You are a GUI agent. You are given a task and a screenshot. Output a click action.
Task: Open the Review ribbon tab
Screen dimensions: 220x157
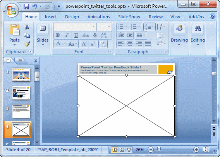(156, 17)
